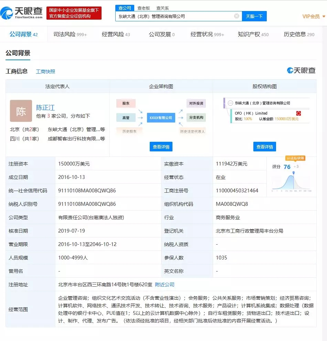Click 组织机构代码 value MA008QWQ8

[x=232, y=204]
